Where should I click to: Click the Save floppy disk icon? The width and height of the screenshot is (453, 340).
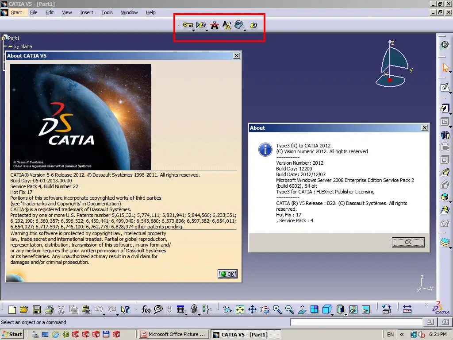click(37, 309)
